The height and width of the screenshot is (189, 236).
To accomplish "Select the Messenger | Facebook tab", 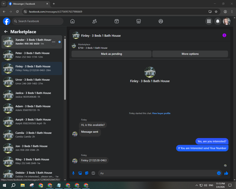I will (29, 4).
